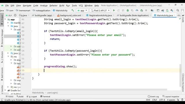Image resolution: width=185 pixels, height=104 pixels.
Task: Open the Gradle panel on right edge
Action: pyautogui.click(x=183, y=18)
